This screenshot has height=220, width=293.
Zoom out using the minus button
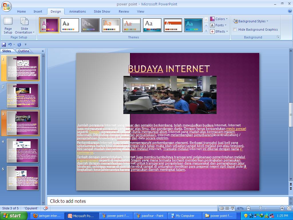pyautogui.click(x=248, y=209)
